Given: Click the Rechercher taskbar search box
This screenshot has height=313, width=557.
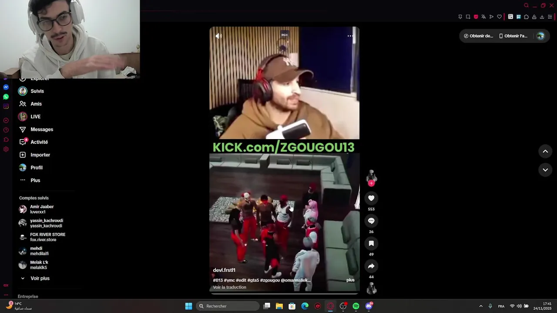Looking at the screenshot, I should [228, 306].
